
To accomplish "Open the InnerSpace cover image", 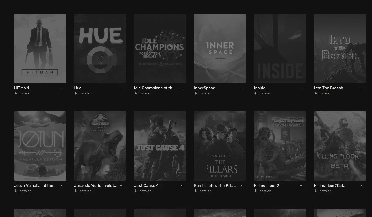I will [220, 48].
